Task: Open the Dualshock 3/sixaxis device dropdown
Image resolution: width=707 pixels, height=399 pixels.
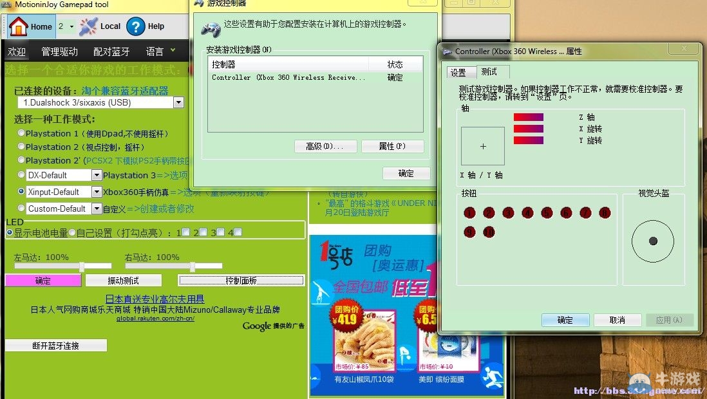Action: [179, 102]
